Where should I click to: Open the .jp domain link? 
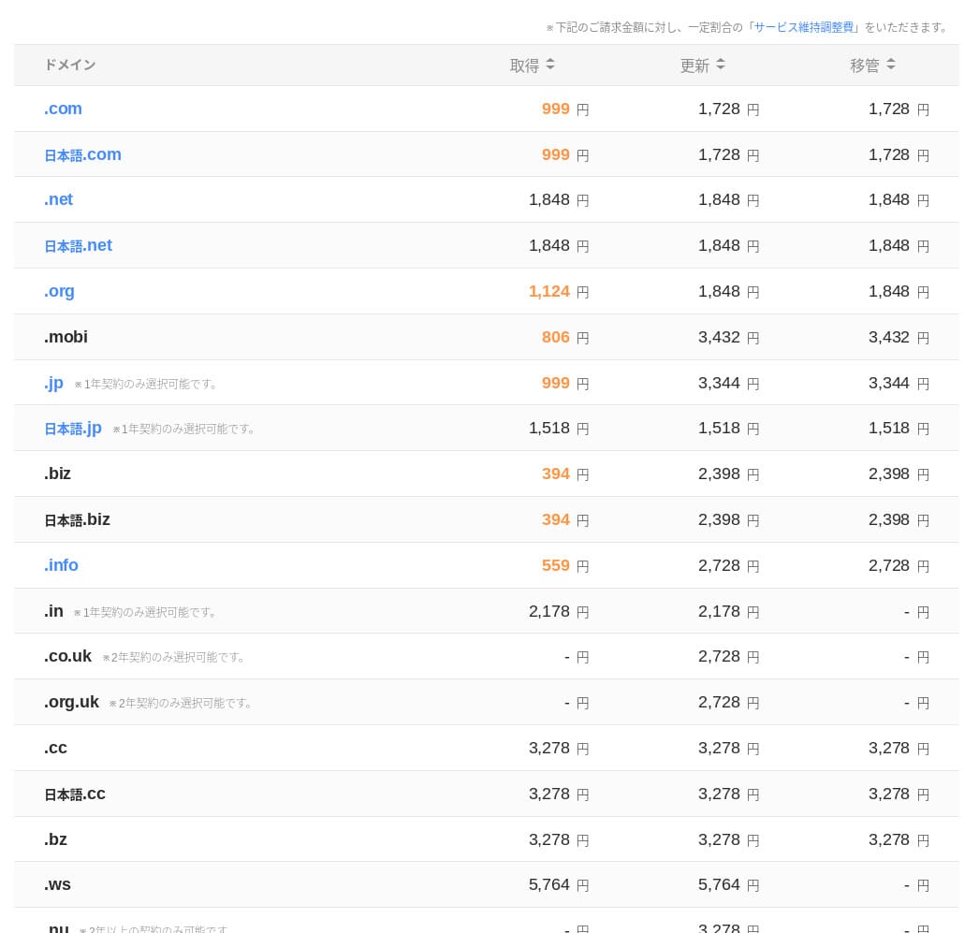53,383
